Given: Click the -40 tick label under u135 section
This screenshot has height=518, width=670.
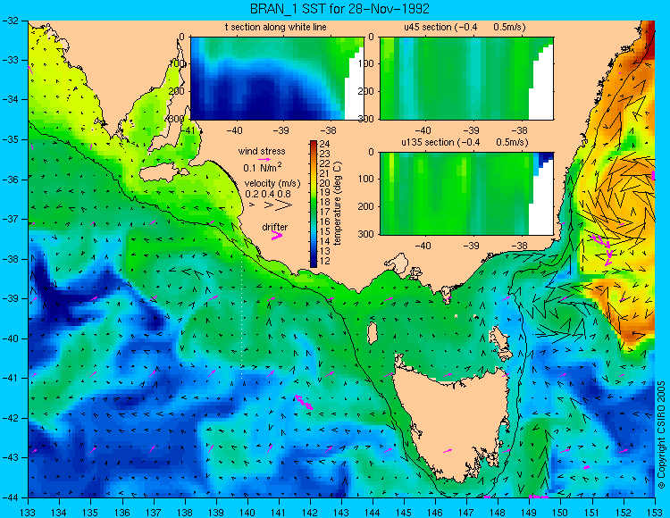Looking at the screenshot, I should coord(423,246).
